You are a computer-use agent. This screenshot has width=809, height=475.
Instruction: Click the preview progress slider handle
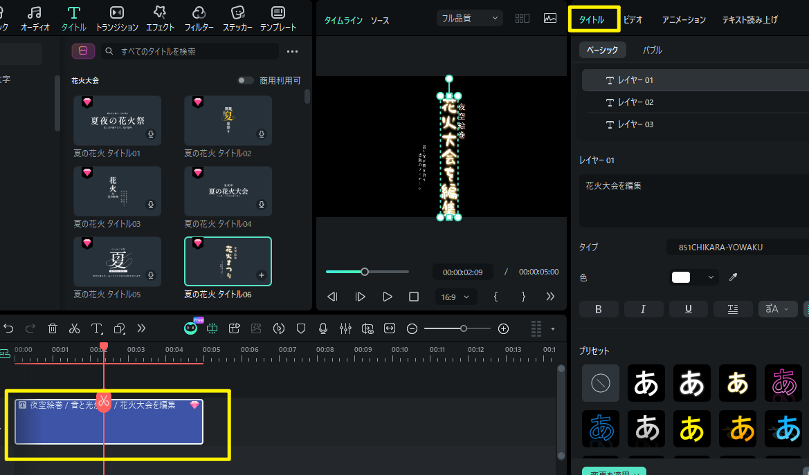(365, 272)
